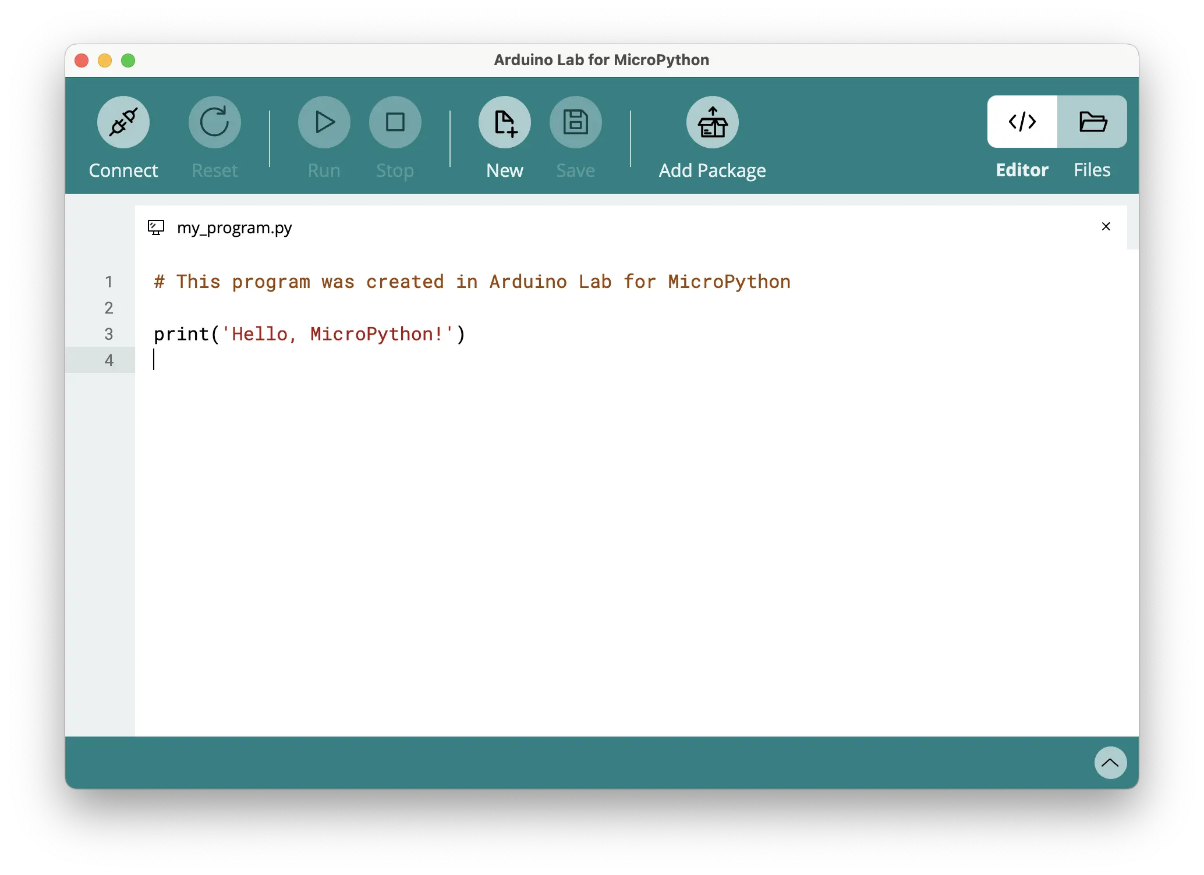
Task: Click the code editor icon labeled Editor
Action: [1022, 122]
